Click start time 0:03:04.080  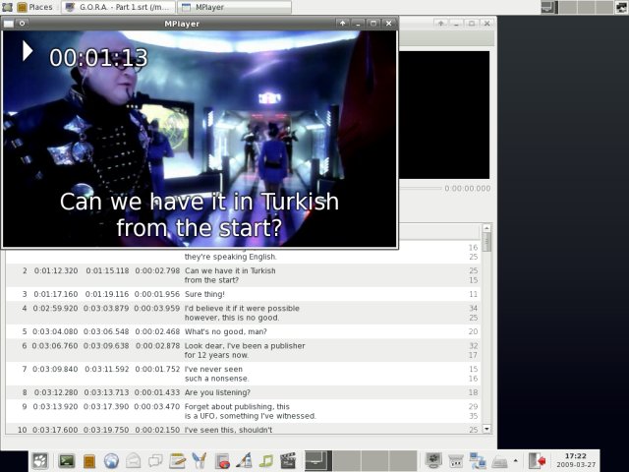(55, 332)
